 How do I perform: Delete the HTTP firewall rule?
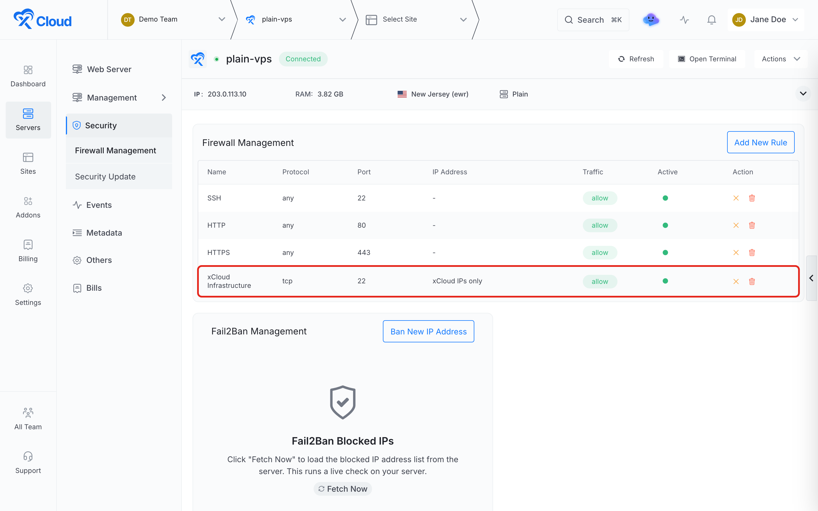[x=752, y=225]
